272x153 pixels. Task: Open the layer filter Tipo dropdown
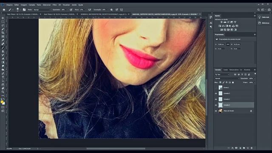click(x=222, y=74)
